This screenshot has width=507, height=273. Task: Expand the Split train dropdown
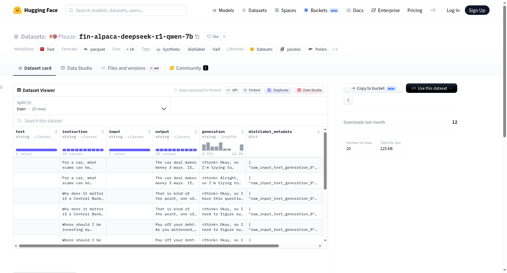[x=92, y=106]
